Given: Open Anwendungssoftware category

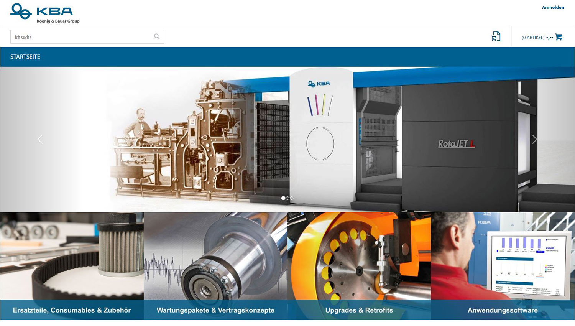Looking at the screenshot, I should pyautogui.click(x=503, y=310).
